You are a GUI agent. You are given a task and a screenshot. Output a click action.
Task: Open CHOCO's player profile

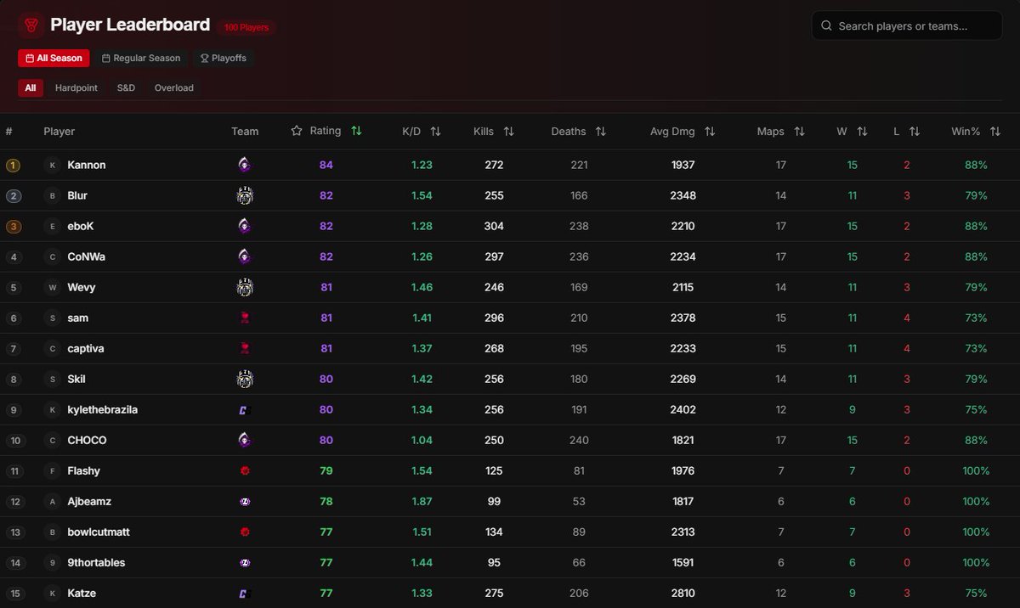point(88,440)
